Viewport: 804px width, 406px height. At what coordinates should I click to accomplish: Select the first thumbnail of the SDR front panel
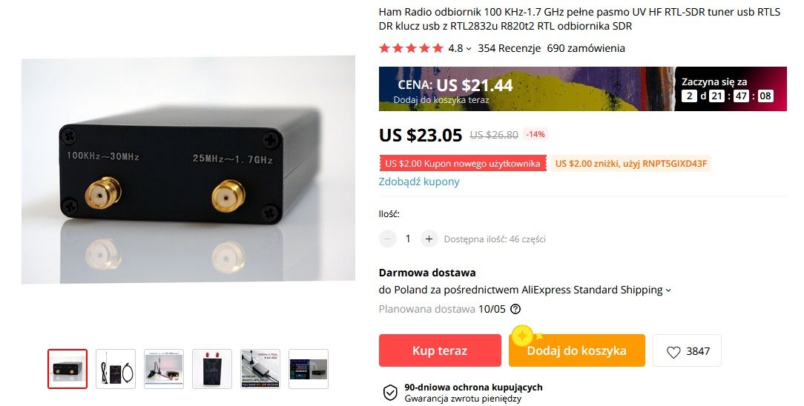point(67,369)
